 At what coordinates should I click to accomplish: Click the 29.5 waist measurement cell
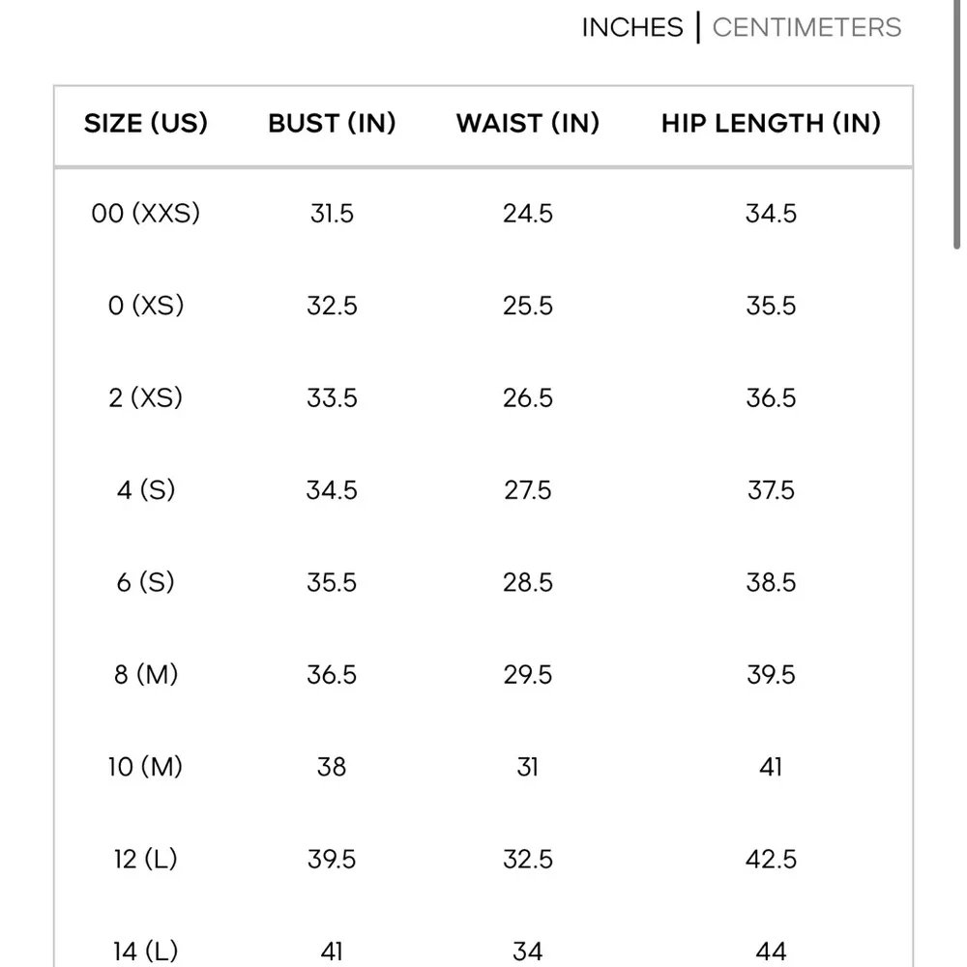point(528,674)
